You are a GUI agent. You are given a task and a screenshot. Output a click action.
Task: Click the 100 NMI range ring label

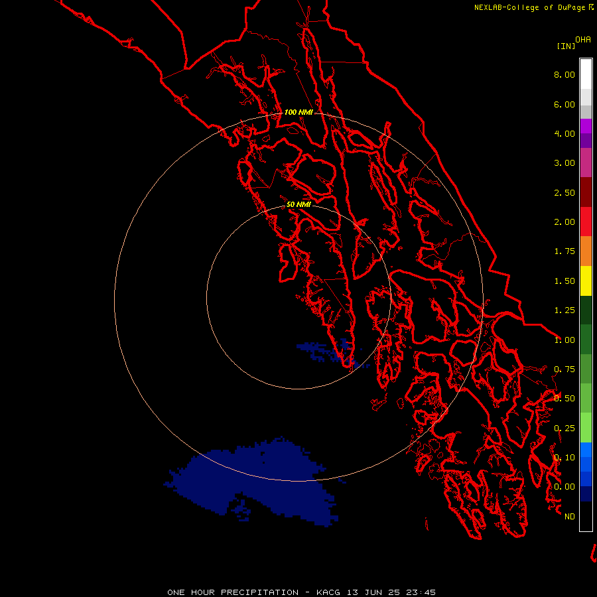(298, 112)
